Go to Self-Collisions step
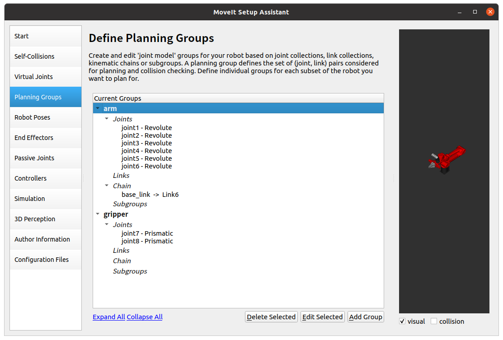503x340 pixels. pos(46,56)
